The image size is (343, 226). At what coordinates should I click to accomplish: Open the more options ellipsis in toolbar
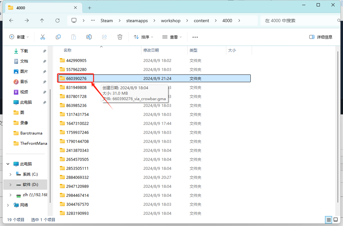(195, 37)
